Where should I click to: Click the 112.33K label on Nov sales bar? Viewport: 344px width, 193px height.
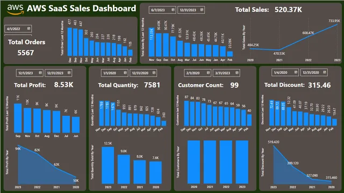pos(152,34)
